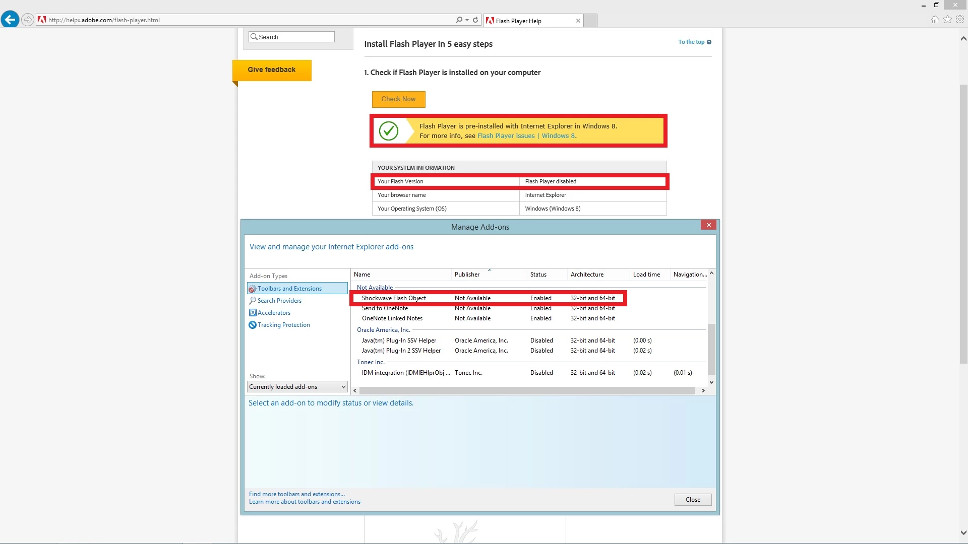968x544 pixels.
Task: Select Tracking Protection add-on type
Action: (x=283, y=325)
